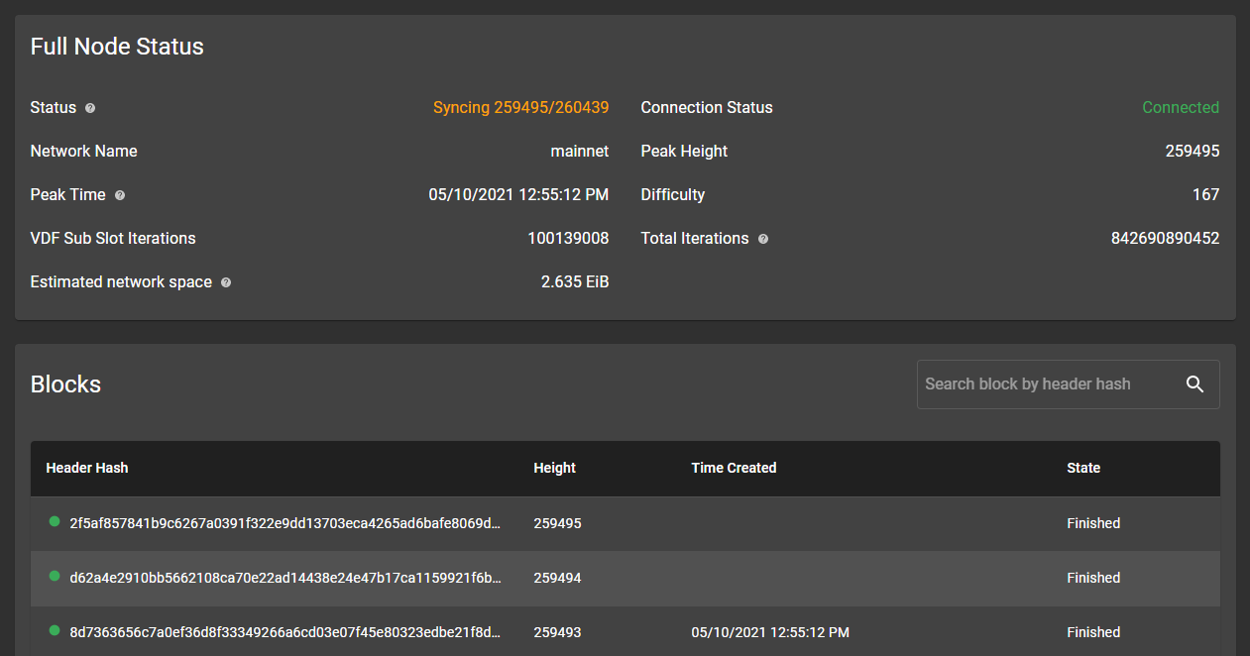Click the Full Node Status heading
Image resolution: width=1250 pixels, height=656 pixels.
tap(117, 47)
